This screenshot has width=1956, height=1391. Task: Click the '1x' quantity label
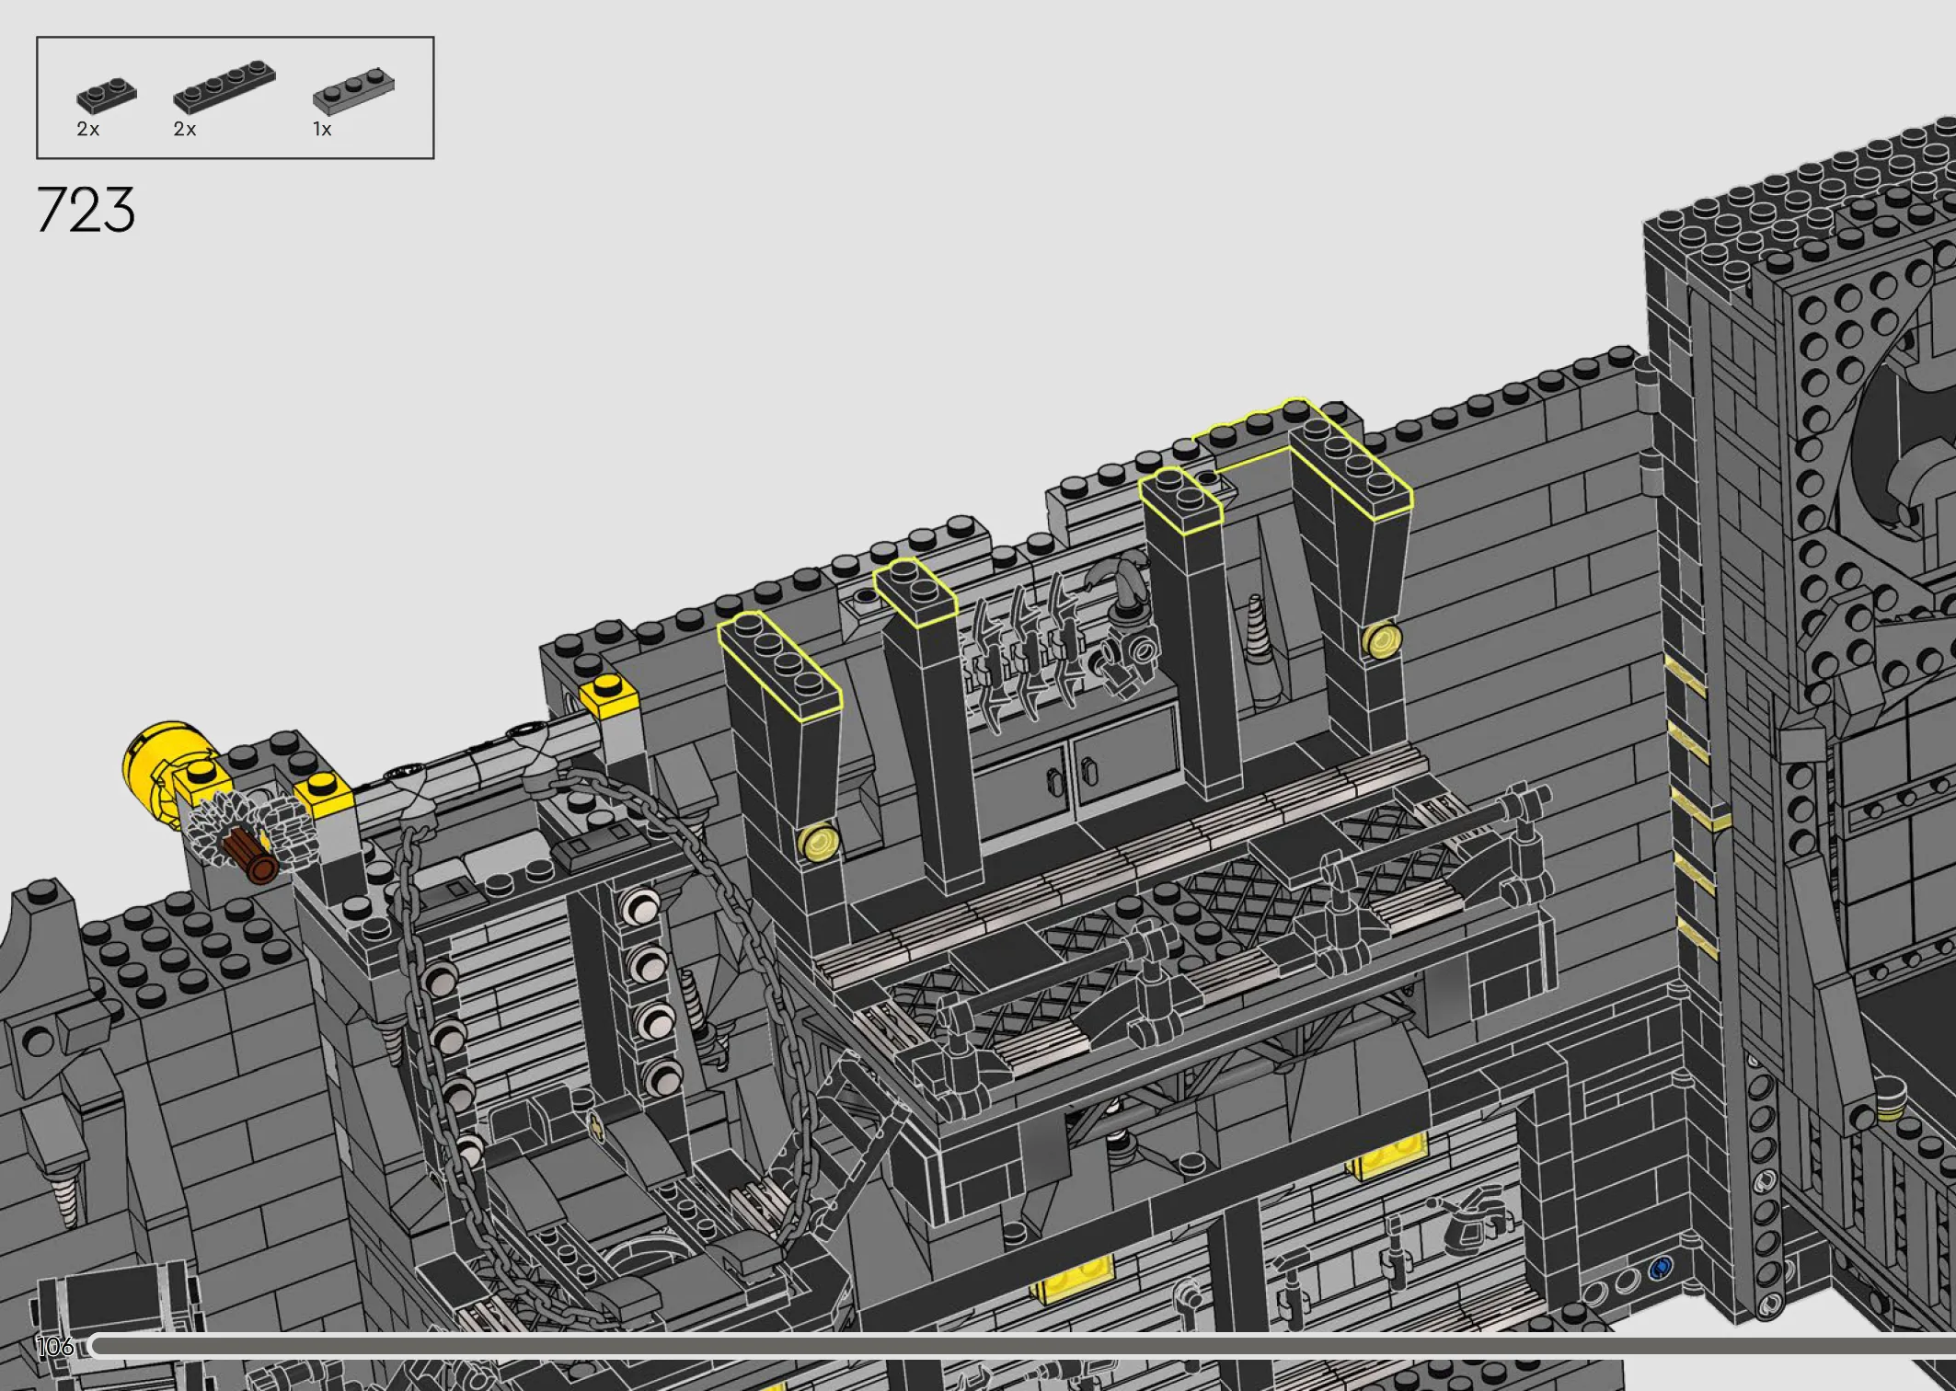(322, 130)
